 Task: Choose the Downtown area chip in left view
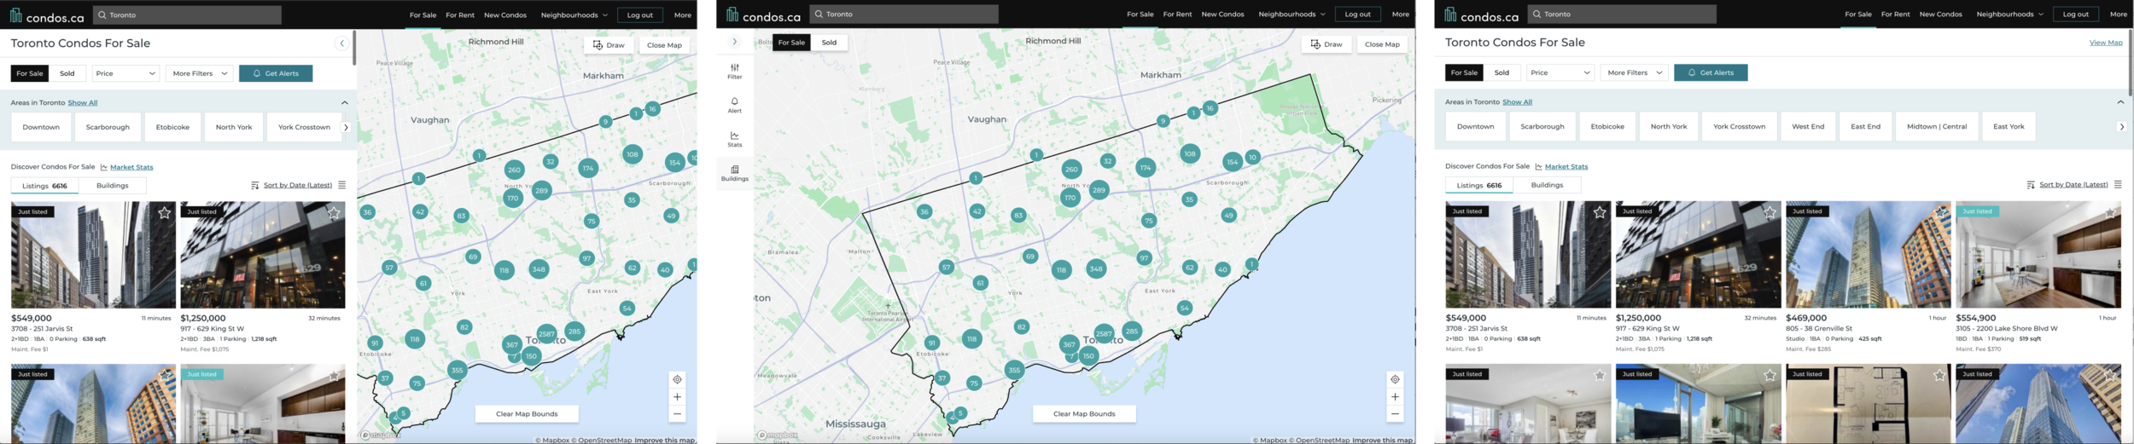(x=41, y=128)
